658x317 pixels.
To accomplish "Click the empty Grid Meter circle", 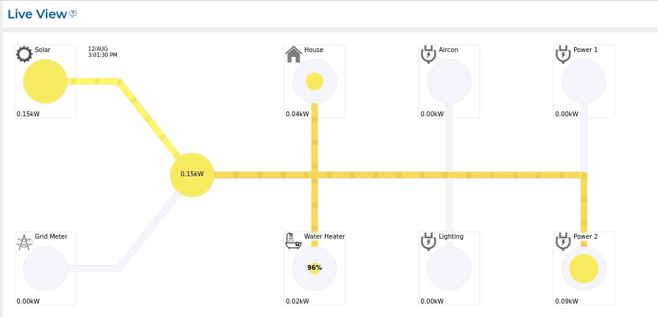I will click(x=45, y=268).
